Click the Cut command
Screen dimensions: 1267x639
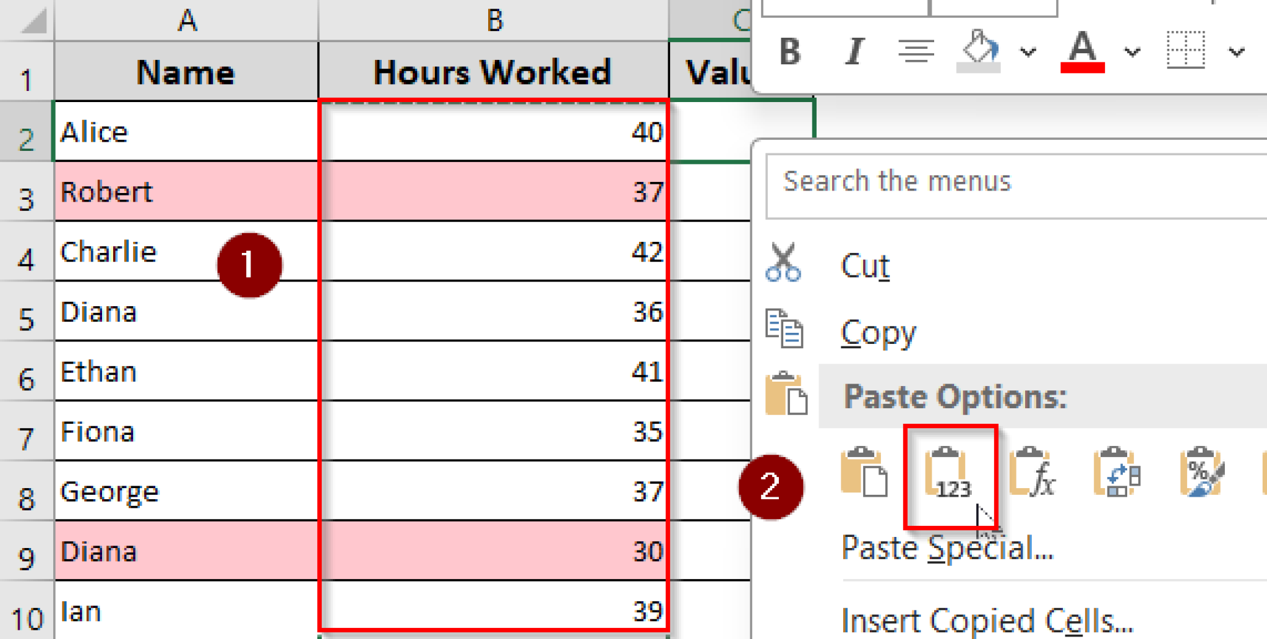click(x=865, y=266)
